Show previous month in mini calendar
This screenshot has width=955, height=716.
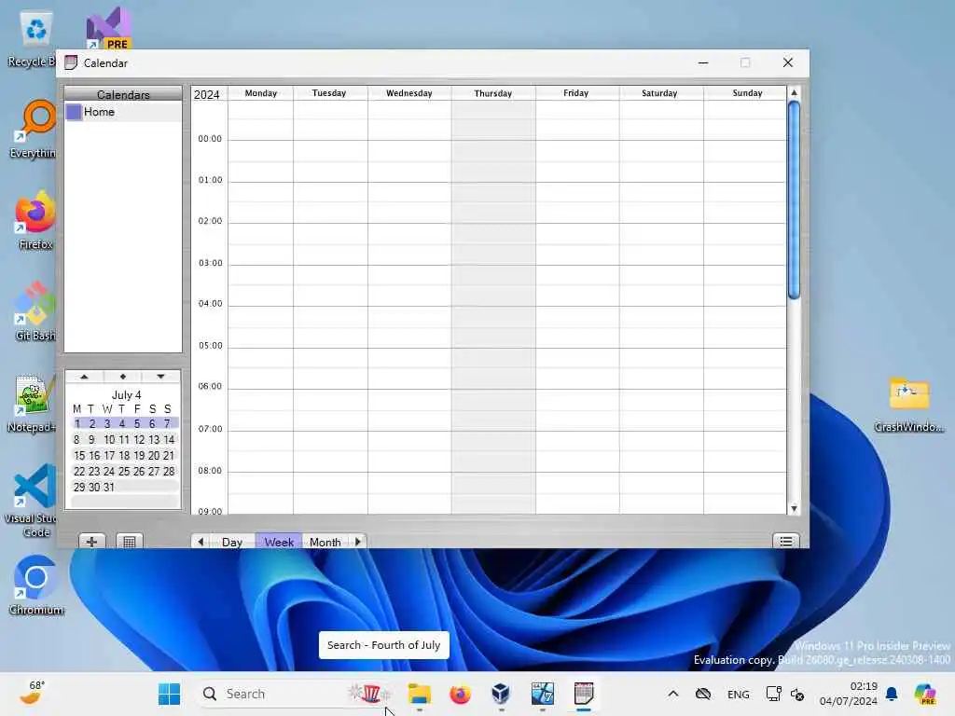(85, 377)
